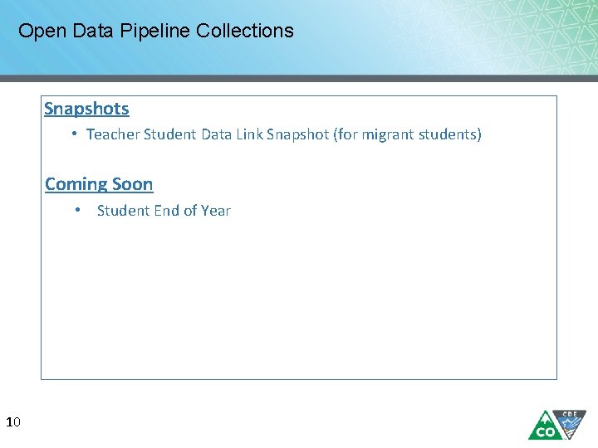Click the parenthetical for migrant students text
Image resolution: width=598 pixels, height=448 pixels.
click(407, 134)
